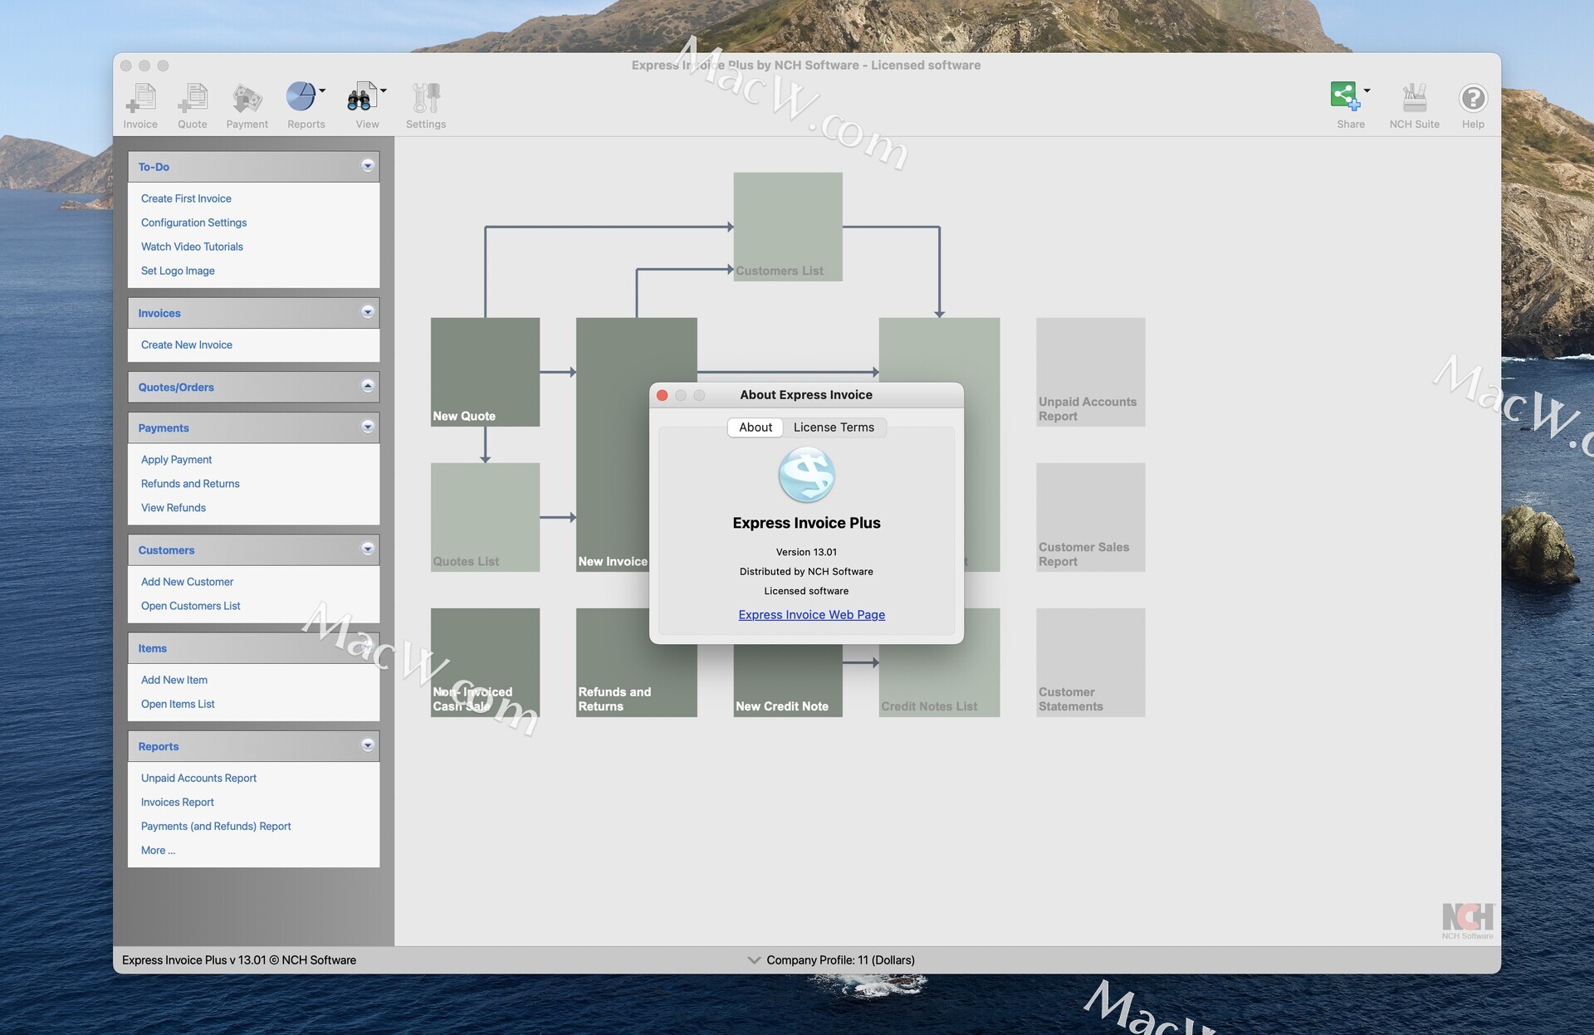Open the View toolbar dropdown arrow
Screen dimensions: 1594x1035
pyautogui.click(x=384, y=90)
